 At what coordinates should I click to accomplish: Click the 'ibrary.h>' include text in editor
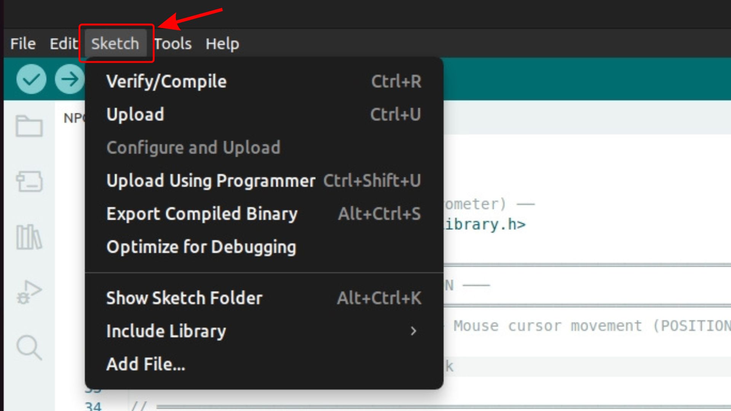point(485,225)
